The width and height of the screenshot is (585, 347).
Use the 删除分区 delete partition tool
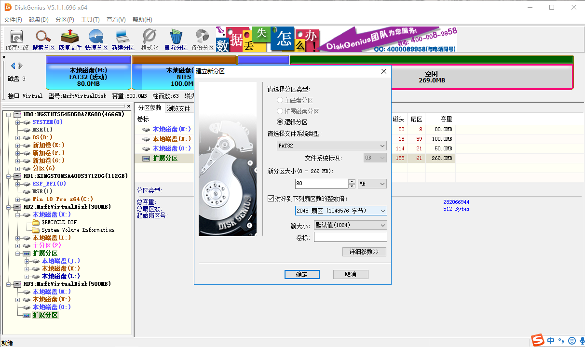click(x=176, y=39)
